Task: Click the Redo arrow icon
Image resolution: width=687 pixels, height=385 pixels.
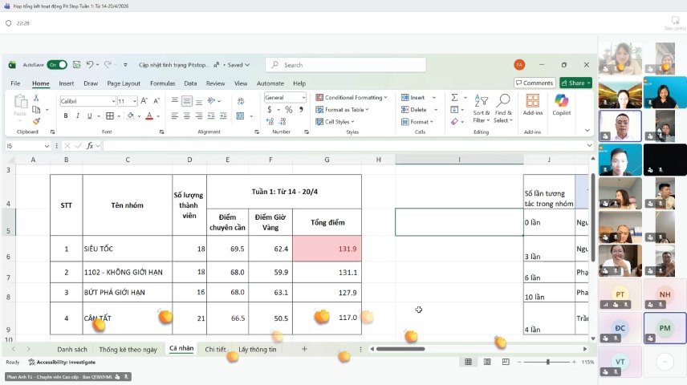Action: pyautogui.click(x=108, y=65)
